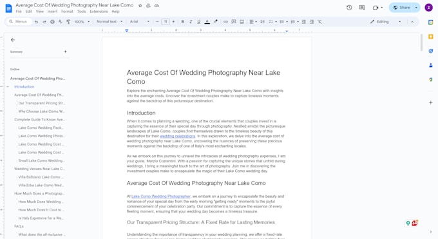This screenshot has width=438, height=239.
Task: Open the Help menu
Action: [115, 12]
